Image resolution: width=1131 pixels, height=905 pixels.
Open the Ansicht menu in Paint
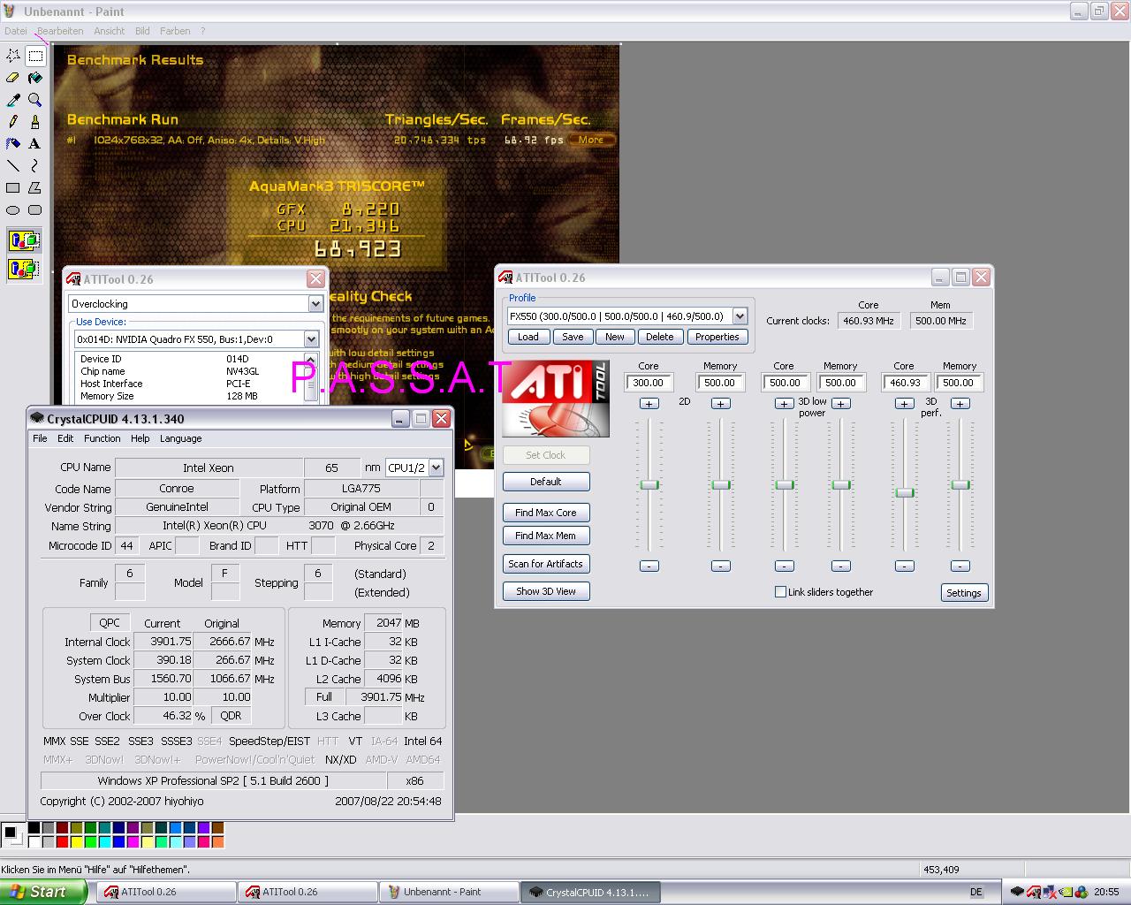(x=110, y=31)
